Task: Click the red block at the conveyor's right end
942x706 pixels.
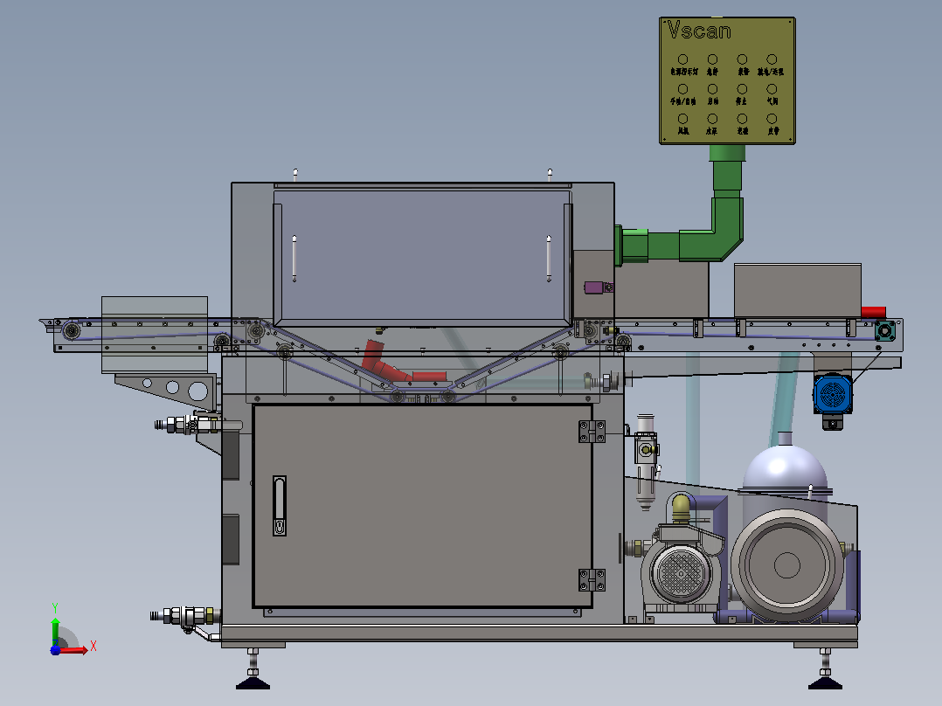Action: click(874, 313)
